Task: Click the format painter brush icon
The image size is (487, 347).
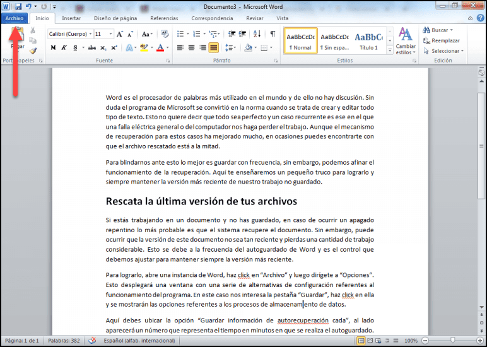Action: 33,50
